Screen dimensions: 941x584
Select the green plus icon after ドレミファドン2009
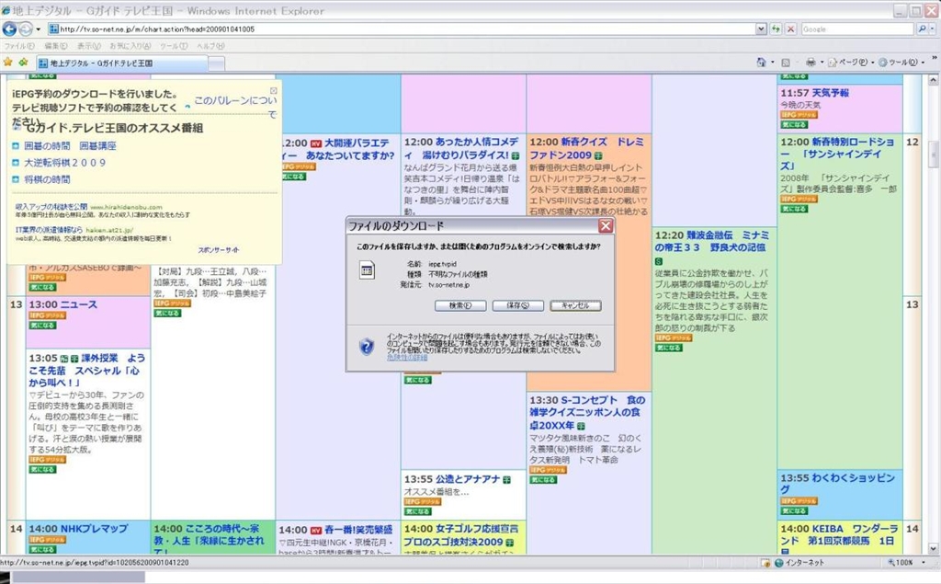597,156
